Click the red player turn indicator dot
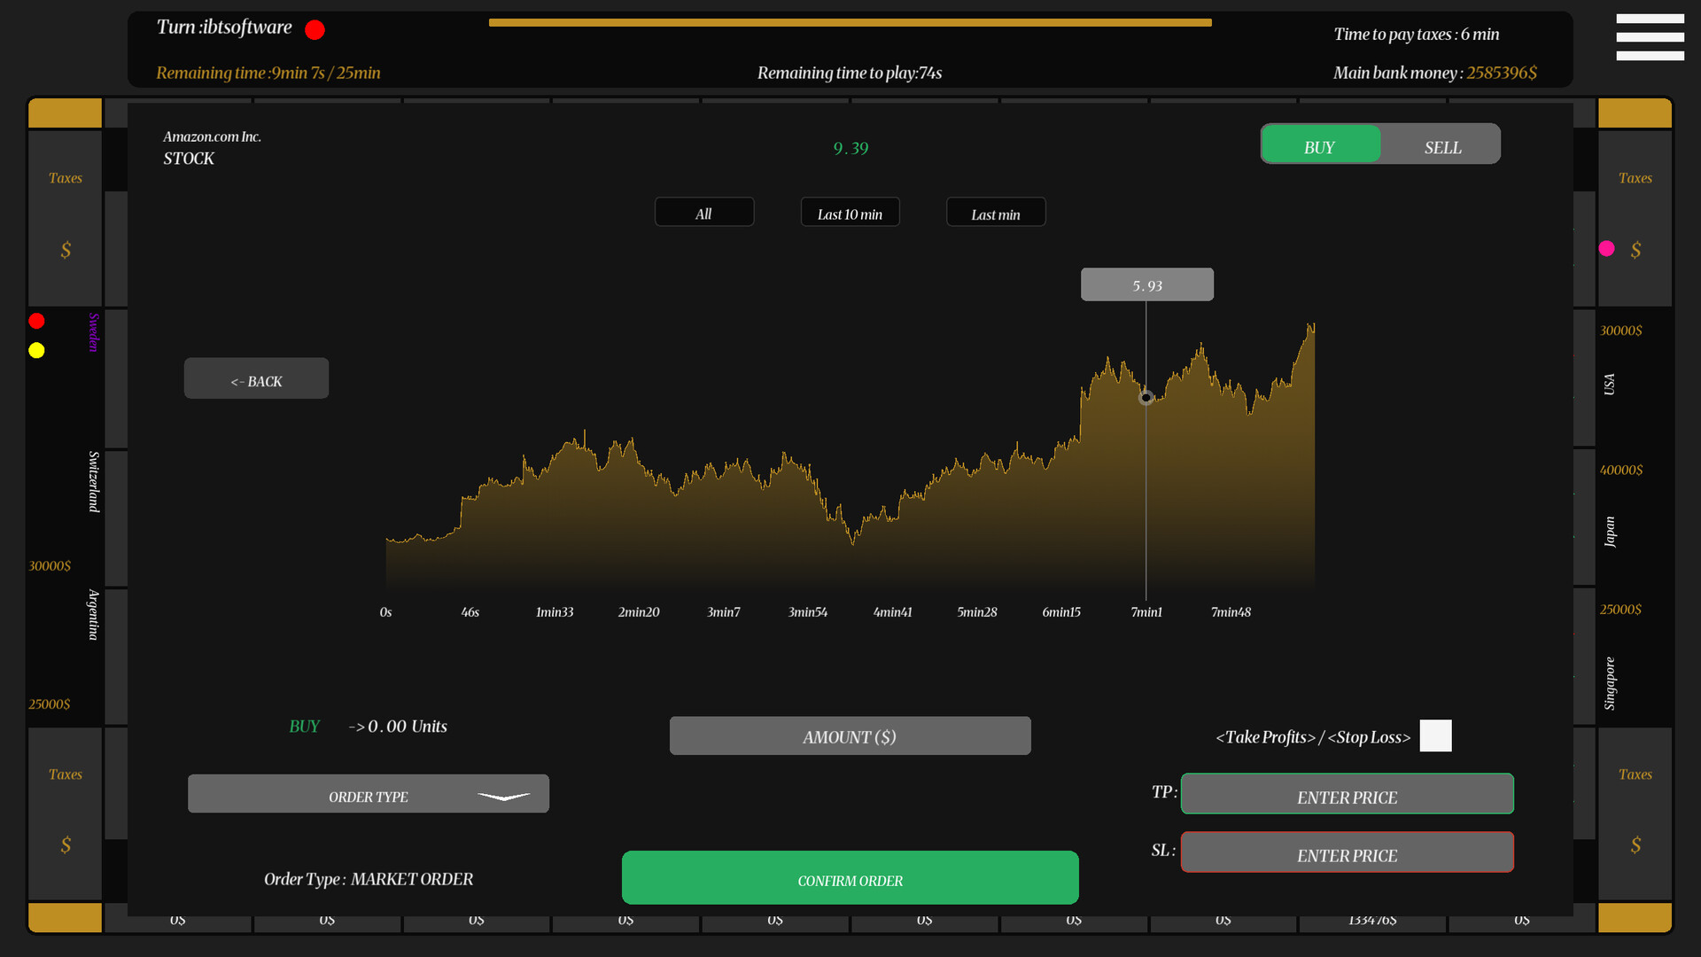The image size is (1701, 957). 315,30
